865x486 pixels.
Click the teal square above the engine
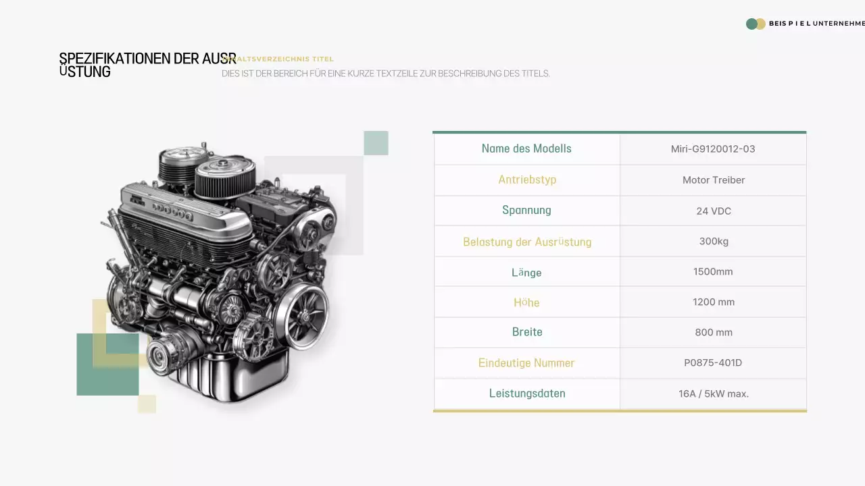coord(376,142)
